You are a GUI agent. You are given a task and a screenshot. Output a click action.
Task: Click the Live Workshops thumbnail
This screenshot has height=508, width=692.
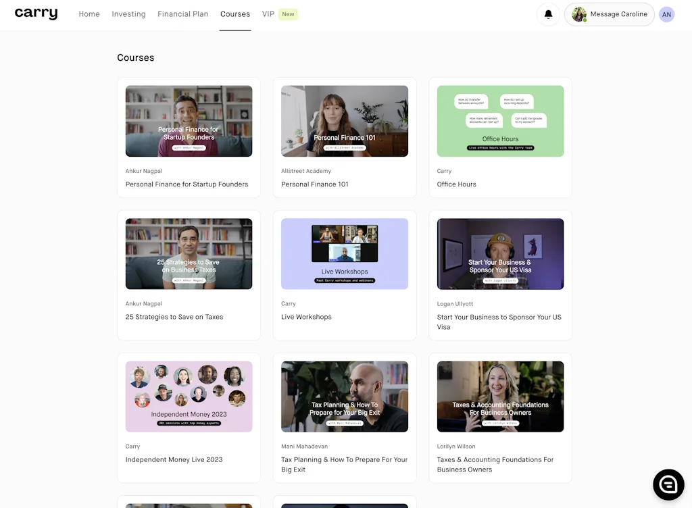(x=345, y=254)
